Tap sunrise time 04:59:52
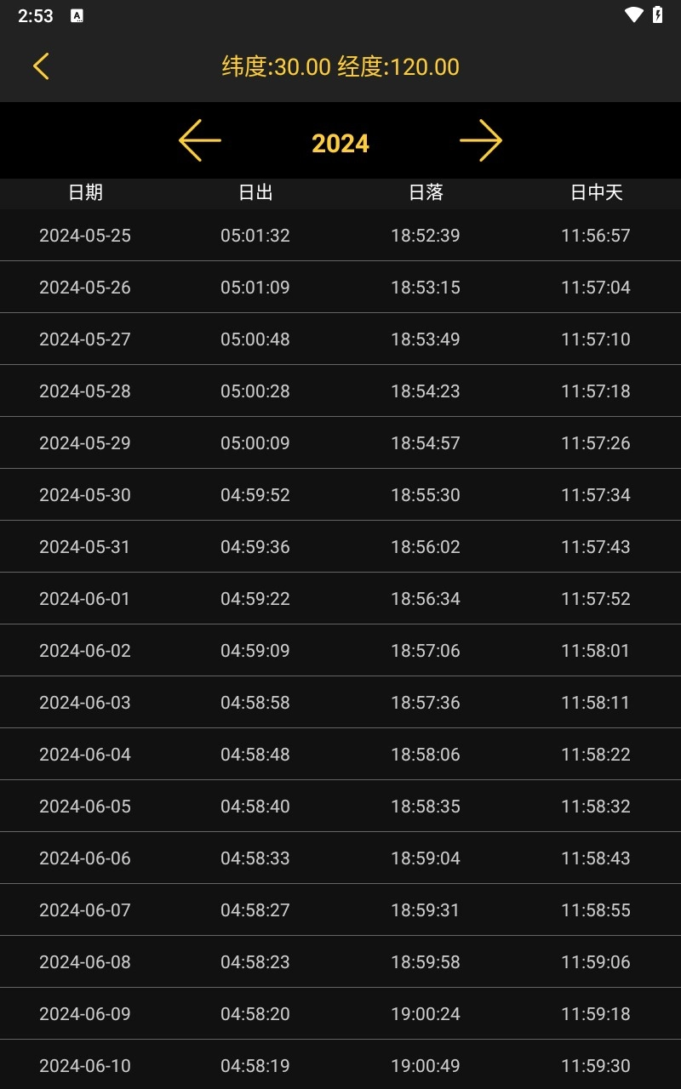681x1089 pixels. pos(255,495)
